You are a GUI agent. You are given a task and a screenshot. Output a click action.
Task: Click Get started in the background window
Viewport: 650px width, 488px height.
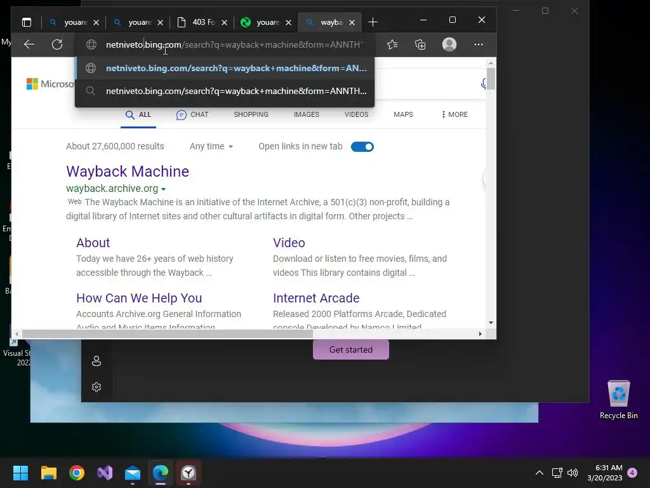click(350, 350)
